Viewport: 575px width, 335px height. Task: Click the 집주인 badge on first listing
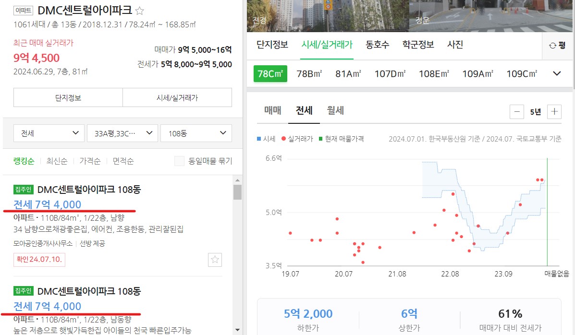tap(24, 190)
